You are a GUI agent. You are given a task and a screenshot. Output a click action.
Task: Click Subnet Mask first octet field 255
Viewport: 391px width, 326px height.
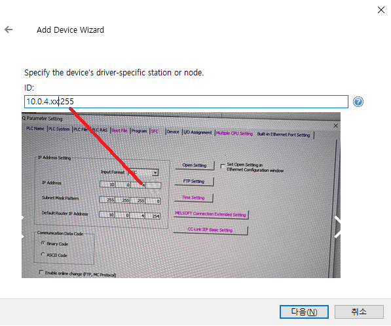[107, 199]
